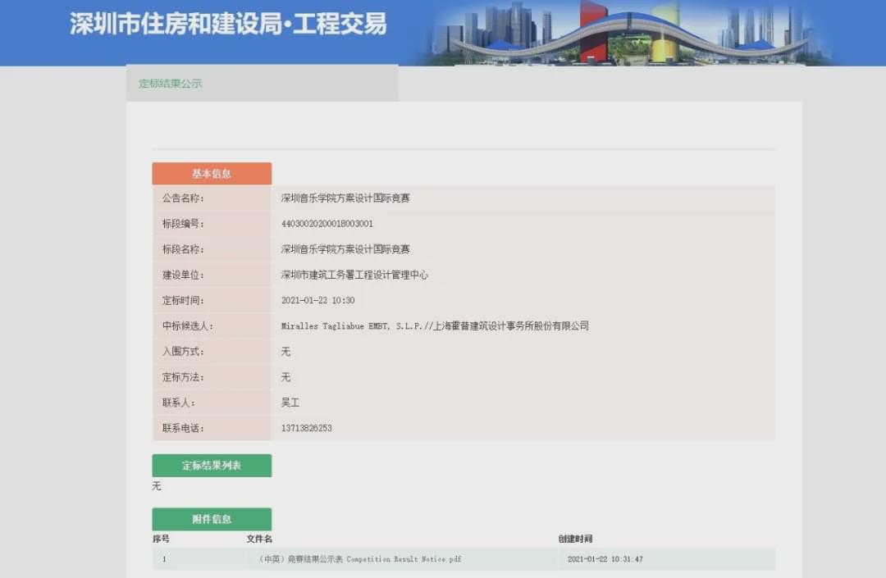Click the green 定标结果列表 section header
886x578 pixels.
pyautogui.click(x=212, y=466)
